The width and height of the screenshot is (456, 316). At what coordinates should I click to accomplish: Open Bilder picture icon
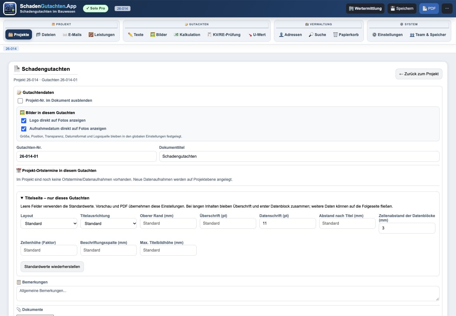[x=153, y=35]
